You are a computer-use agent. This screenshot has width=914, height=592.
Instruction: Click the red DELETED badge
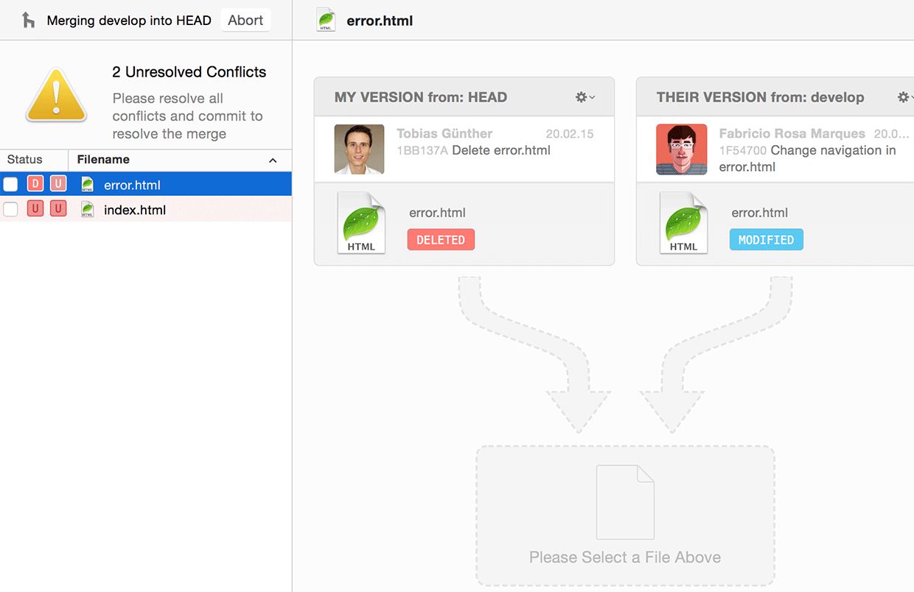point(441,239)
